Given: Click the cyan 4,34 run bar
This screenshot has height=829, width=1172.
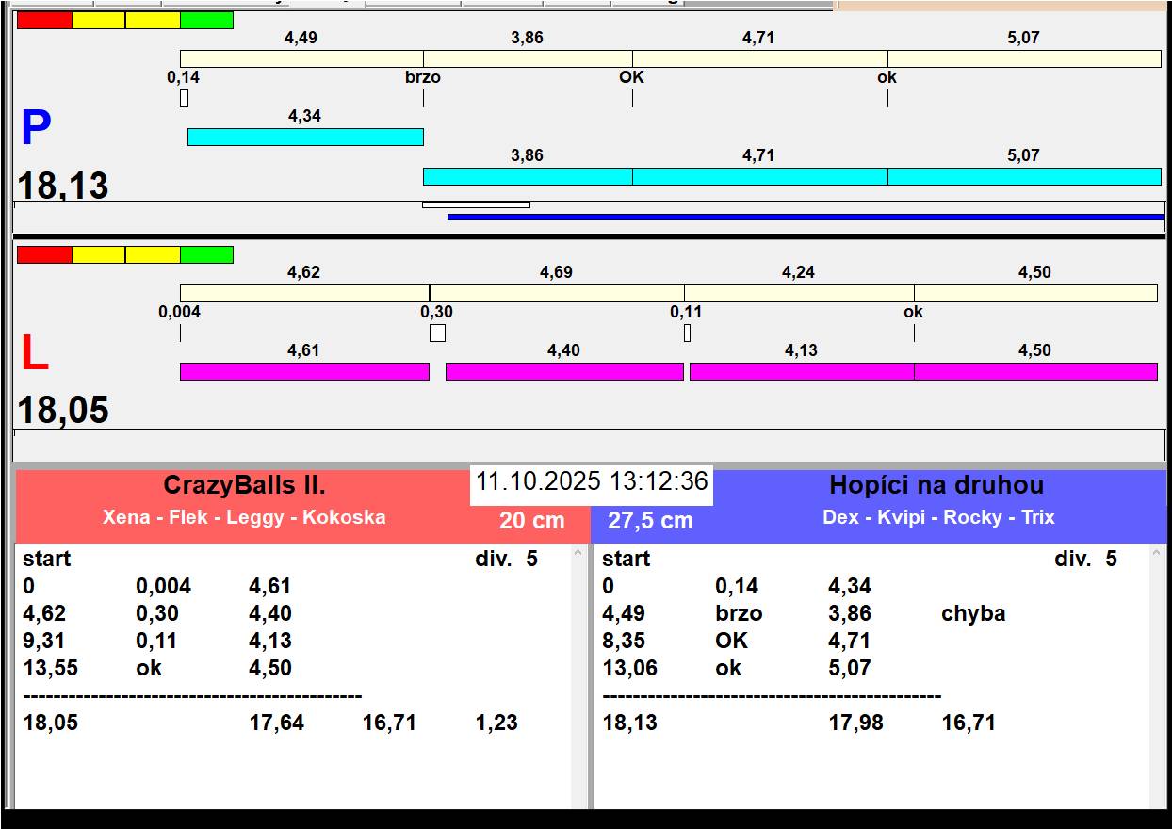Looking at the screenshot, I should 305,137.
